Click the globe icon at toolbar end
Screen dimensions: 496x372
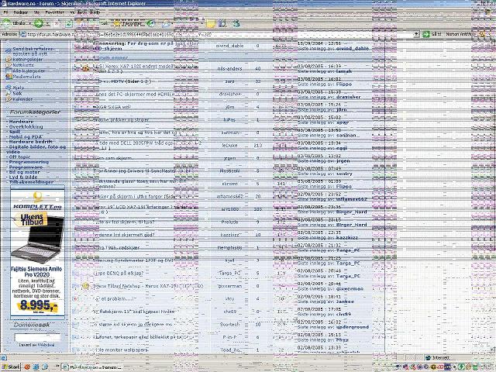(236, 23)
